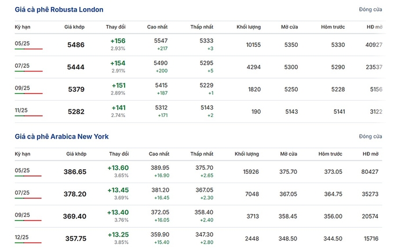Click the open interest value 40927

(x=374, y=45)
